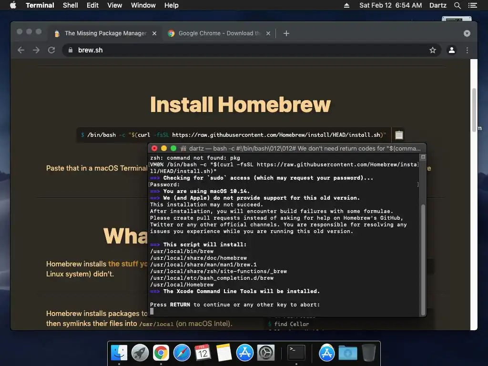Viewport: 488px width, 366px height.
Task: Open the Apple menu
Action: [x=13, y=5]
